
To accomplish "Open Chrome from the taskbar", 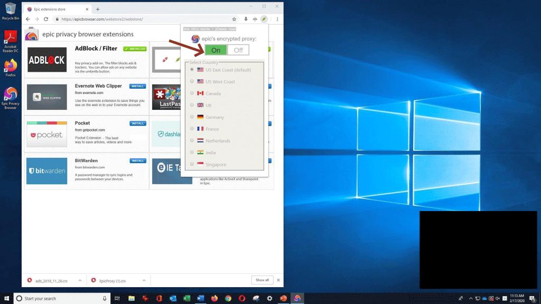I will pyautogui.click(x=228, y=299).
